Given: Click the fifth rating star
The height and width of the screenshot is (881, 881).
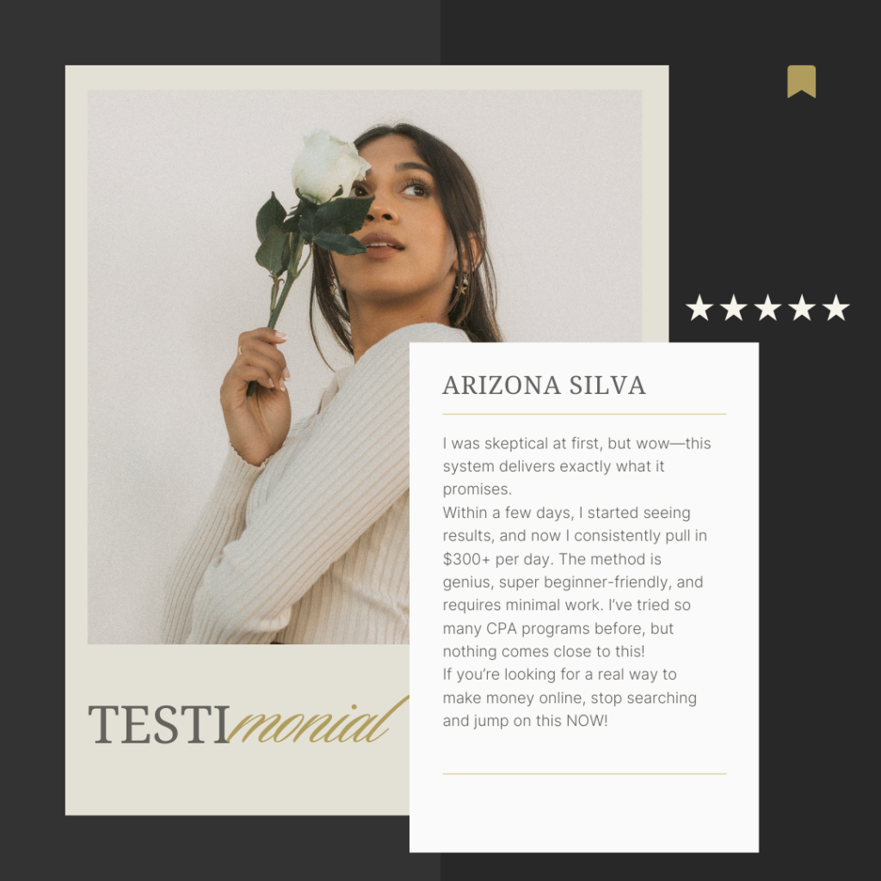Looking at the screenshot, I should [x=836, y=308].
